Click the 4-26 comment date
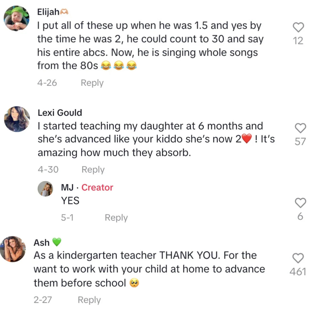 [47, 83]
